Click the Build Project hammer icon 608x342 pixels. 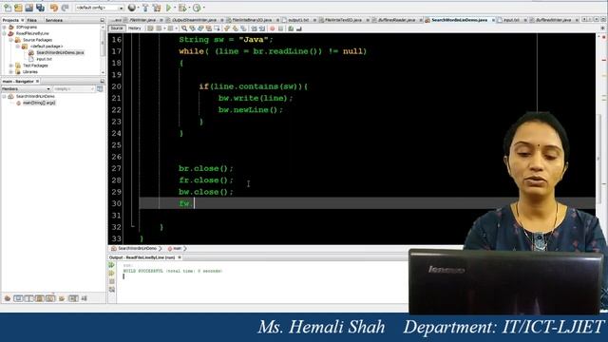145,8
